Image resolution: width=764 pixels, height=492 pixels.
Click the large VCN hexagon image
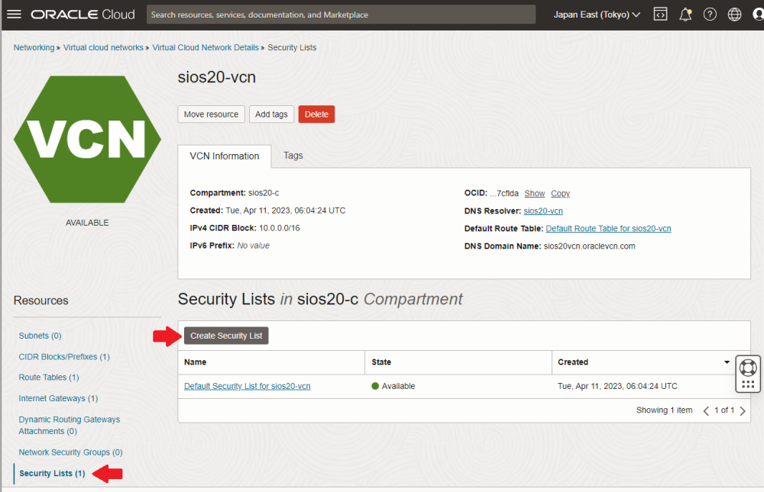point(87,140)
